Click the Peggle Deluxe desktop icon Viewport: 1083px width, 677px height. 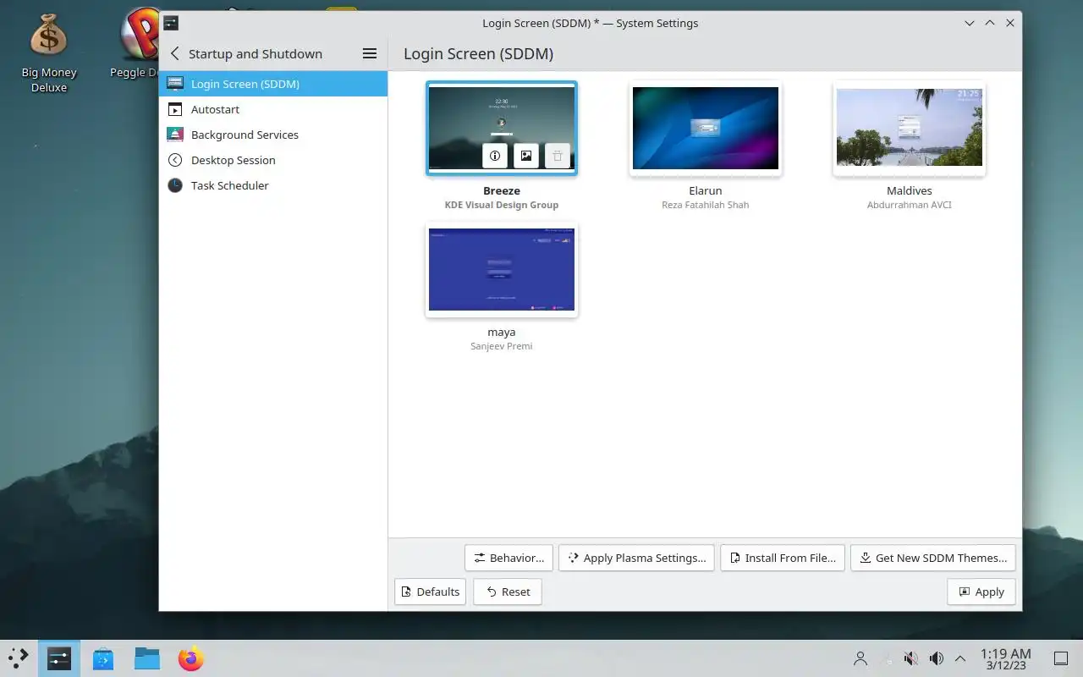tap(138, 45)
